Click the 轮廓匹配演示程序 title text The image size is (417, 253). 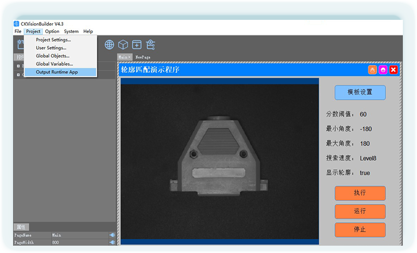click(150, 70)
